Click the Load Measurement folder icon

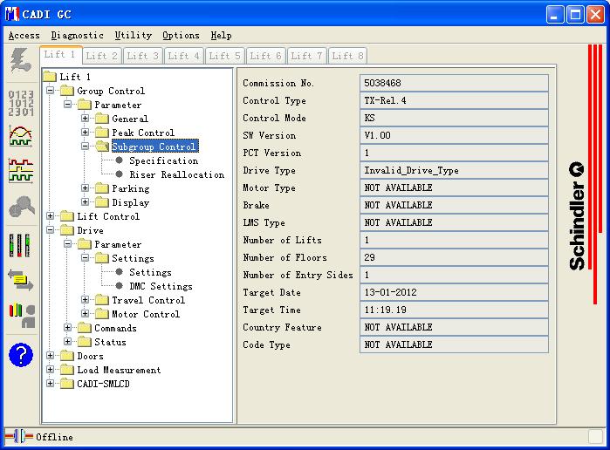[67, 370]
